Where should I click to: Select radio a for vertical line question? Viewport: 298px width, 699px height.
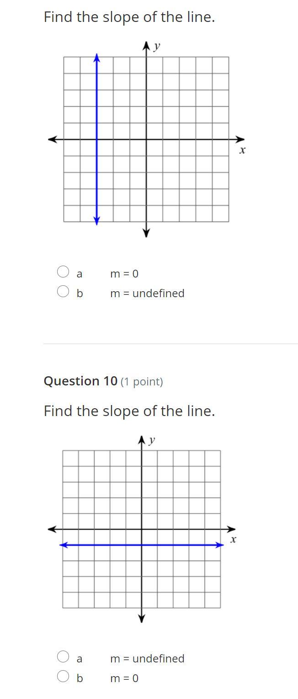click(63, 272)
